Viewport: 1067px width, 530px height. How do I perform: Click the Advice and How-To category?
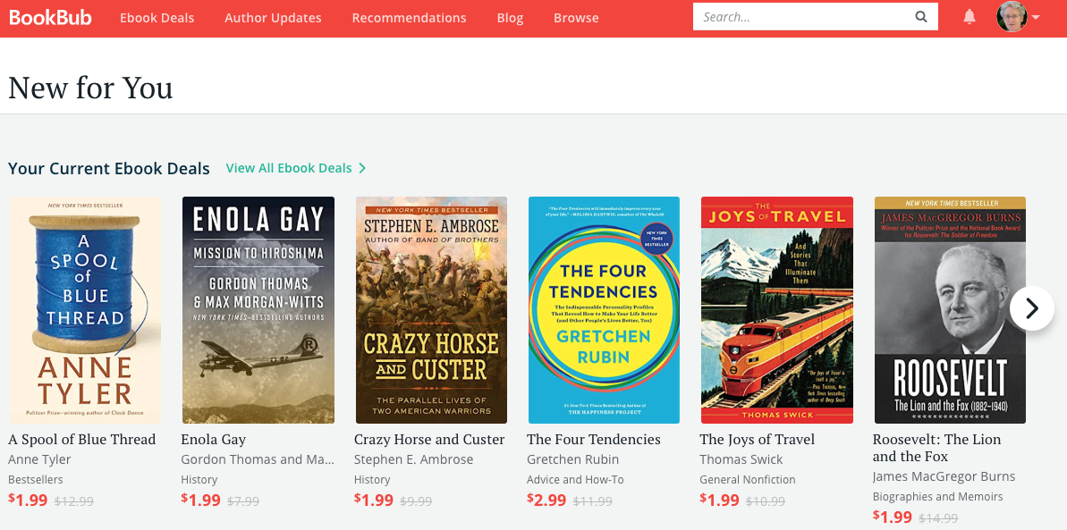click(576, 480)
